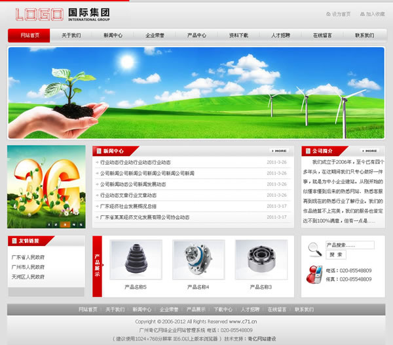Open news 广东省某某经济文化发展有限公司协会动态
This screenshot has width=393, height=345.
145,217
